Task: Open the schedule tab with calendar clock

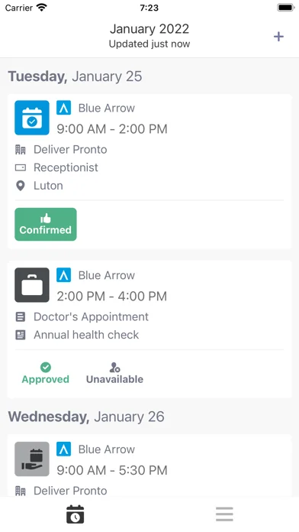Action: pyautogui.click(x=75, y=514)
